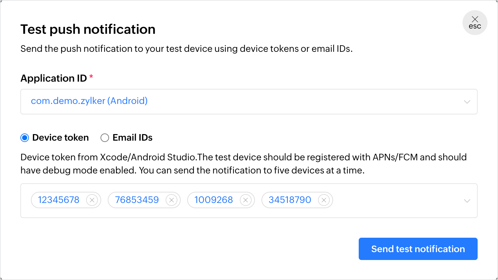Select the 12345678 token chip text

pyautogui.click(x=59, y=200)
